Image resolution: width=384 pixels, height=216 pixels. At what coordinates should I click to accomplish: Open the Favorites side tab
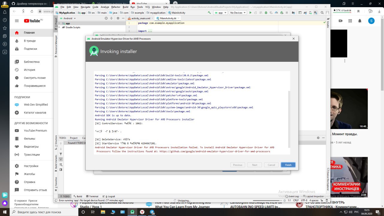click(x=56, y=184)
